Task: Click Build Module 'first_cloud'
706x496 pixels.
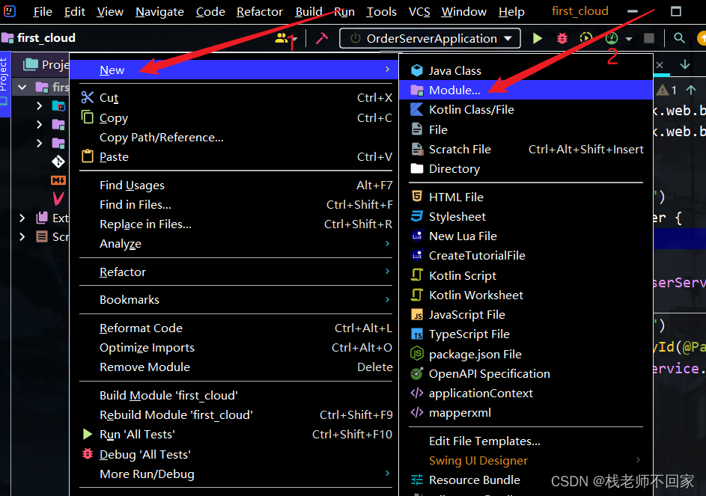Action: pyautogui.click(x=234, y=395)
